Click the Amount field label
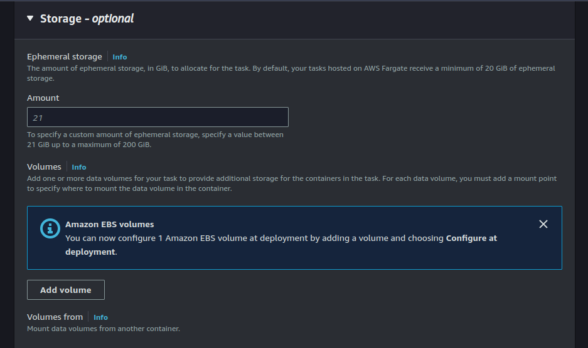Viewport: 588px width, 348px height. click(43, 98)
